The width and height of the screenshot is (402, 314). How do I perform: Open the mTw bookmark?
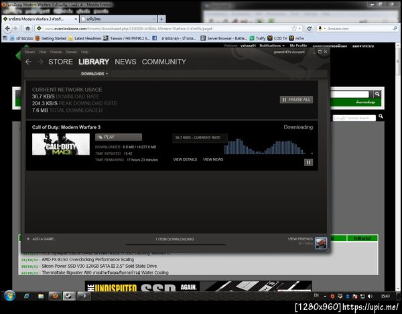296,38
